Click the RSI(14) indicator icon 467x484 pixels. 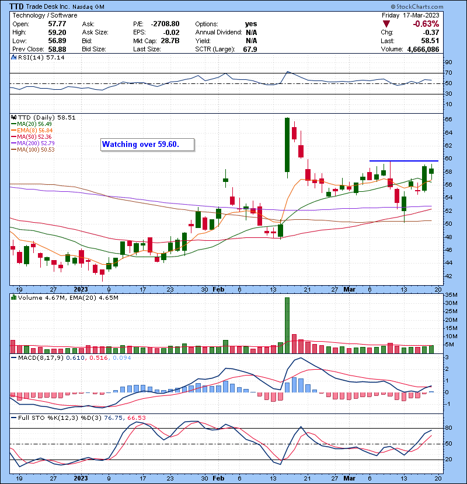tap(13, 57)
